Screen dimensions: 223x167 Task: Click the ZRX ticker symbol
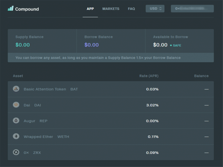coord(37,153)
